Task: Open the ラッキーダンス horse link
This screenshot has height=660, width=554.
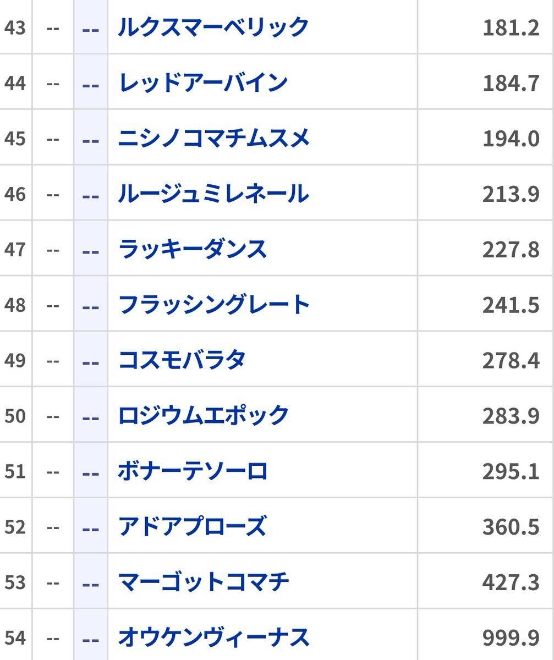Action: [193, 250]
